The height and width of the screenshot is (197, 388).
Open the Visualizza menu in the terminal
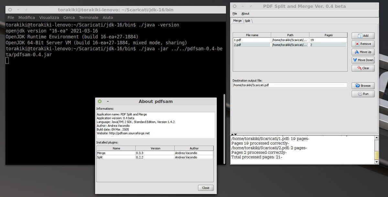coord(49,17)
